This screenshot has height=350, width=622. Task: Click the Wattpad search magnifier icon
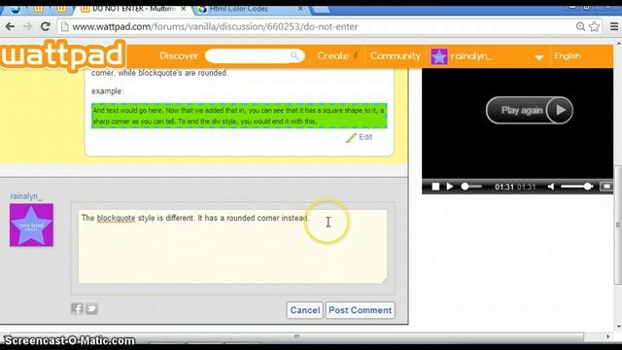coord(294,56)
